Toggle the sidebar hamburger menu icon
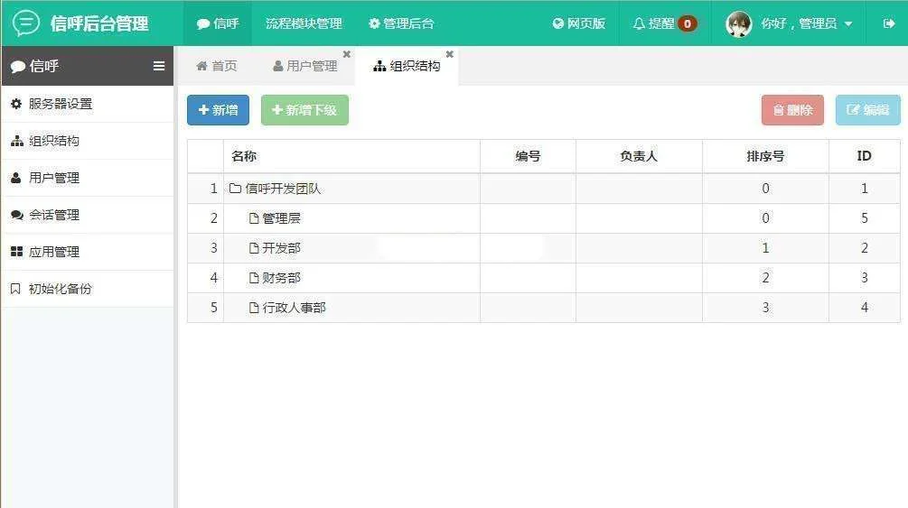The image size is (908, 508). (159, 66)
